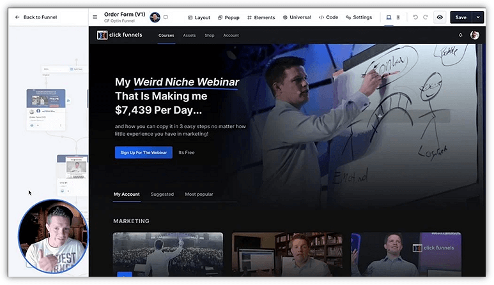Switch to the Suggested tab

162,194
